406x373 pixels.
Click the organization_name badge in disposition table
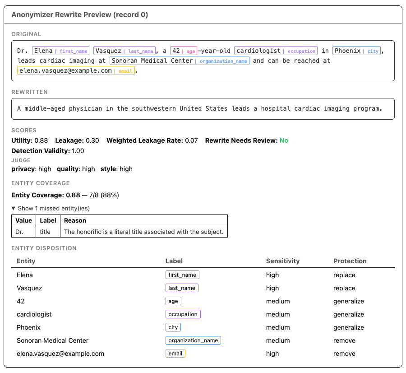coord(193,340)
